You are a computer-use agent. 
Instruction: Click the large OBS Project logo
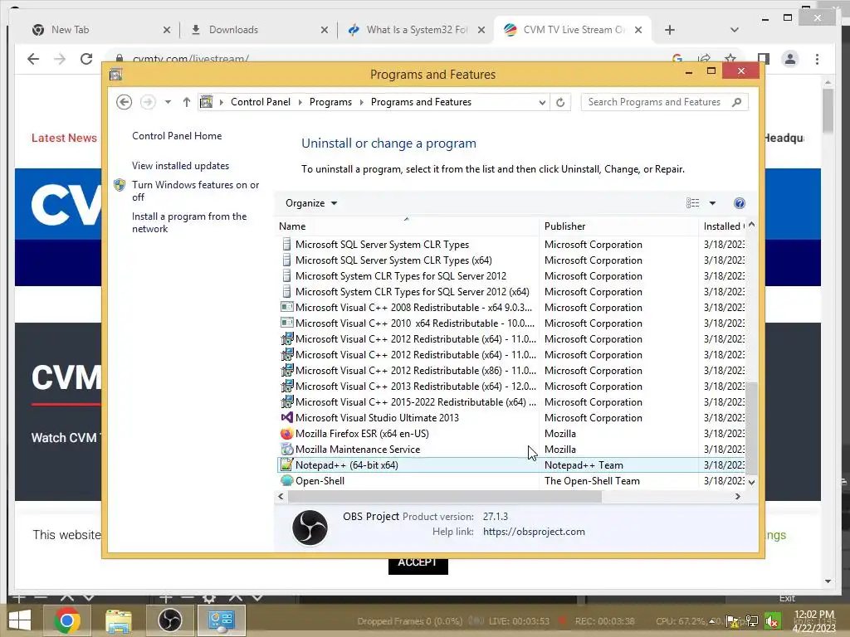(x=310, y=527)
